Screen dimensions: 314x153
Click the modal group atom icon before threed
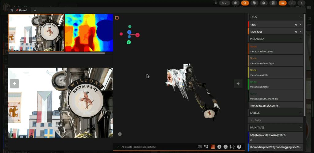[x=12, y=10]
